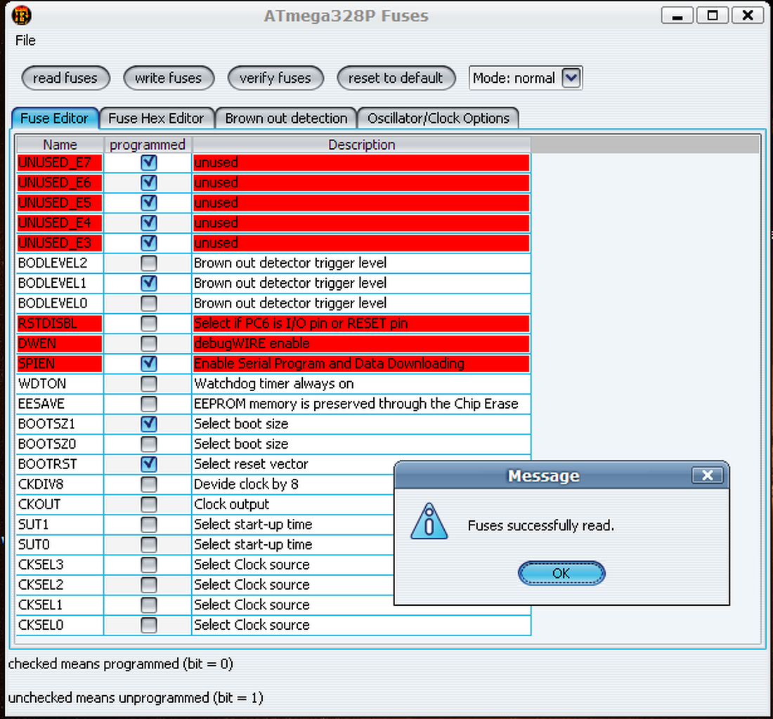Check the BODLEVEL2 checkbox
This screenshot has width=773, height=719.
pos(148,263)
